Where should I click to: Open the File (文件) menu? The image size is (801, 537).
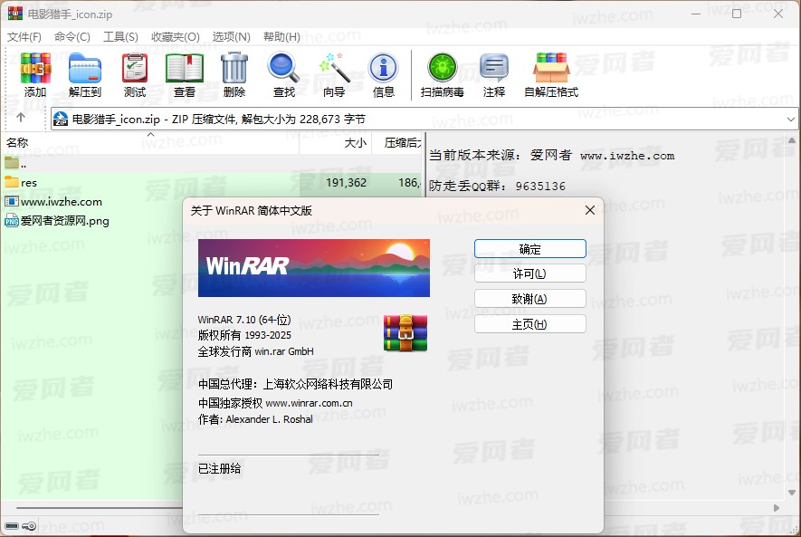click(x=24, y=37)
